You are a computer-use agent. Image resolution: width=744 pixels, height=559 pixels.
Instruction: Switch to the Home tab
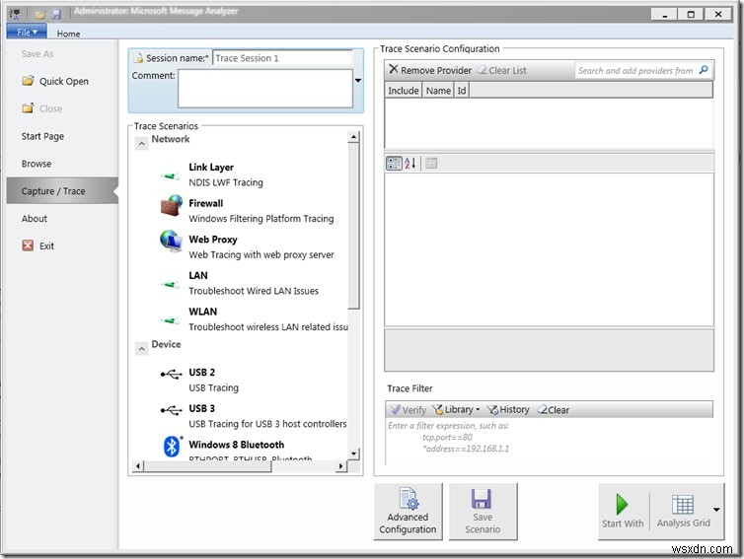tap(68, 34)
